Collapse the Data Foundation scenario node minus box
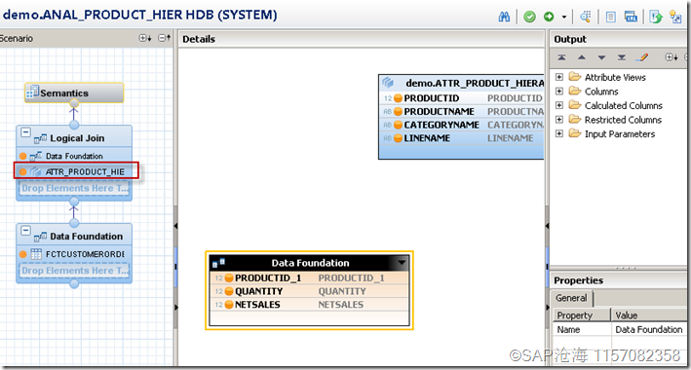This screenshot has width=691, height=370. click(x=26, y=231)
